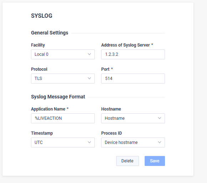
Task: Click the SYSLOG page title
Action: [x=42, y=16]
